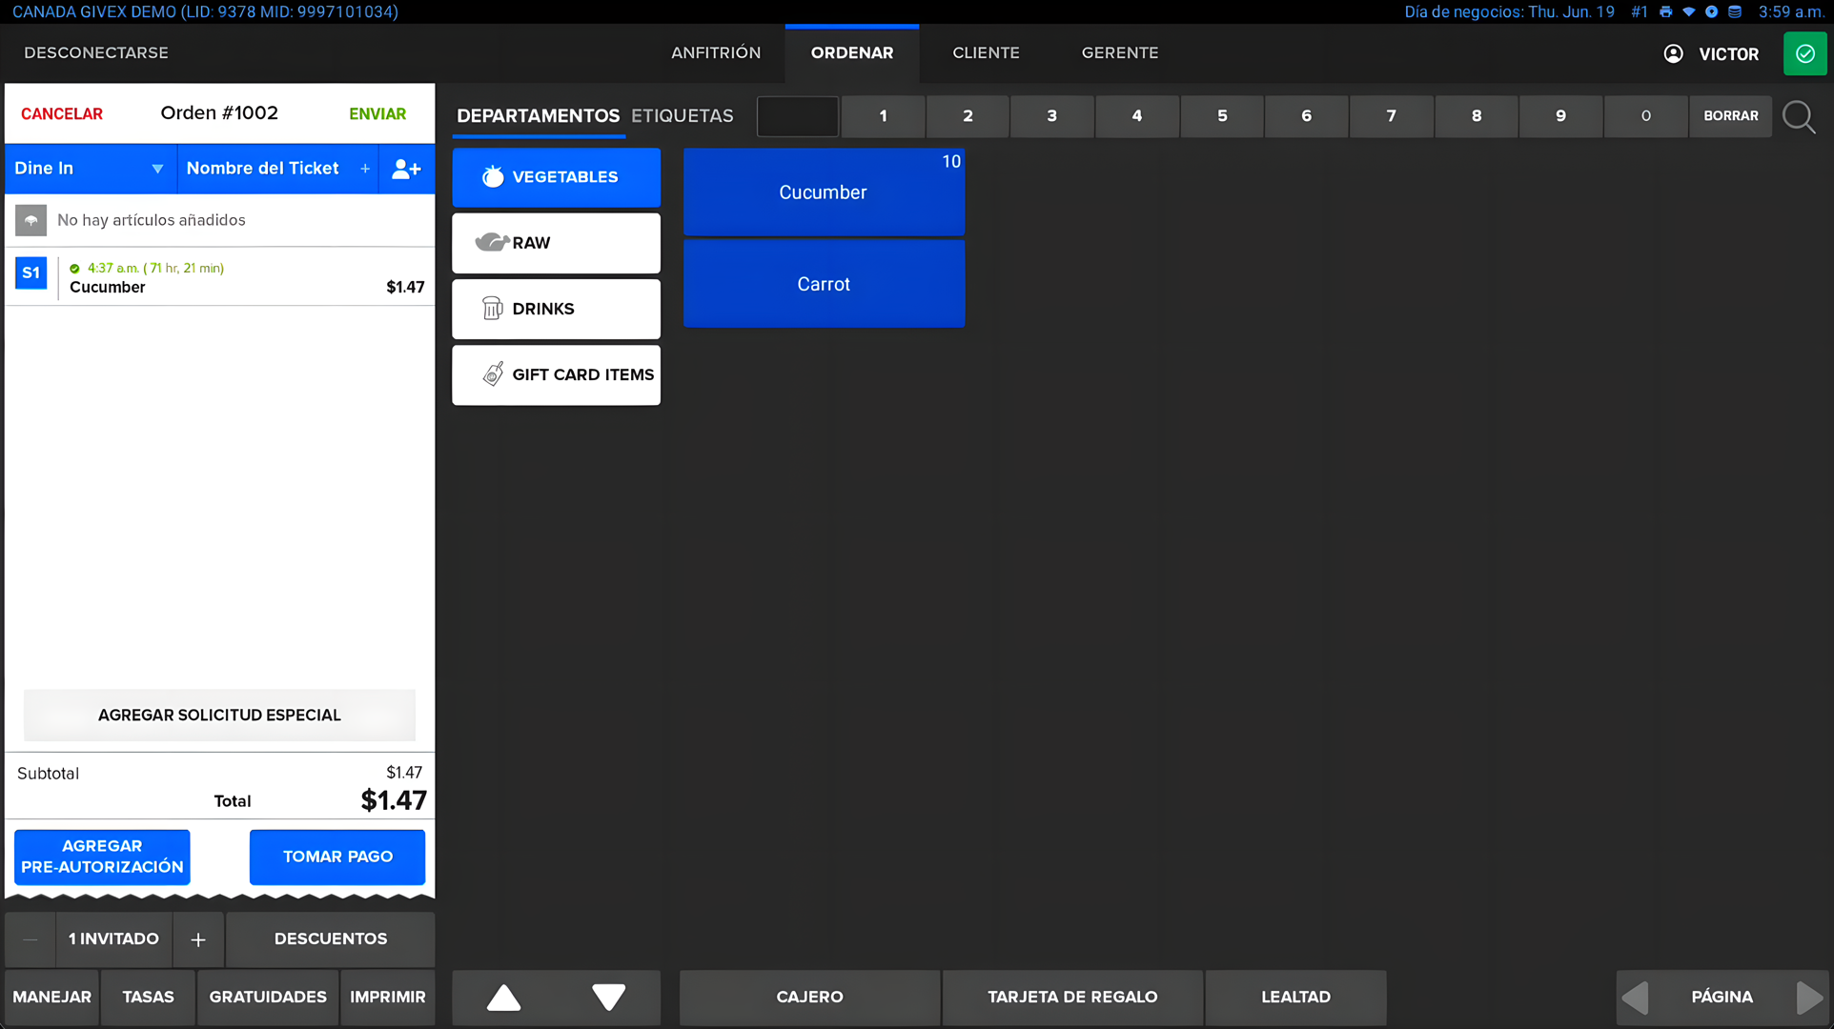Select the Raw department
This screenshot has width=1834, height=1029.
[556, 243]
